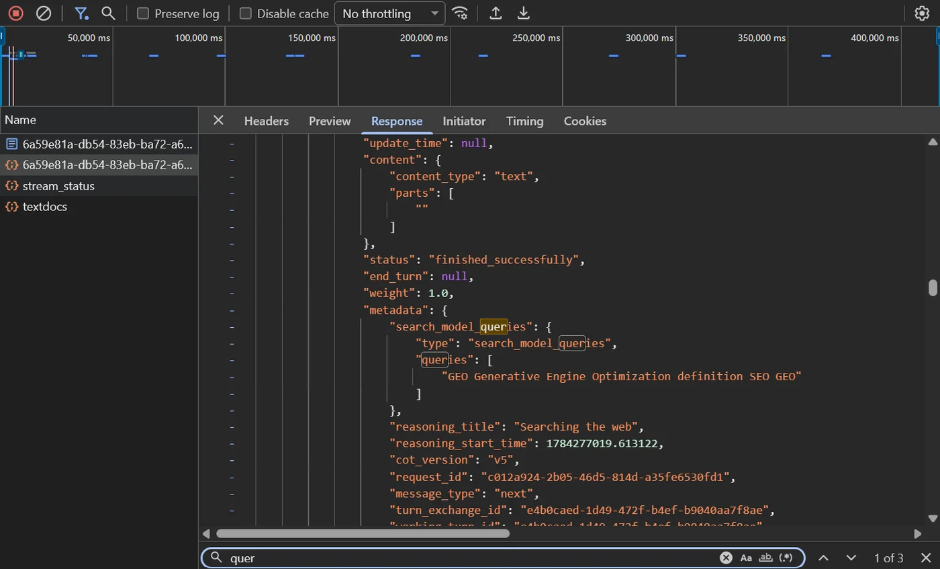Collapse the "queries" array fold marker

coord(232,360)
